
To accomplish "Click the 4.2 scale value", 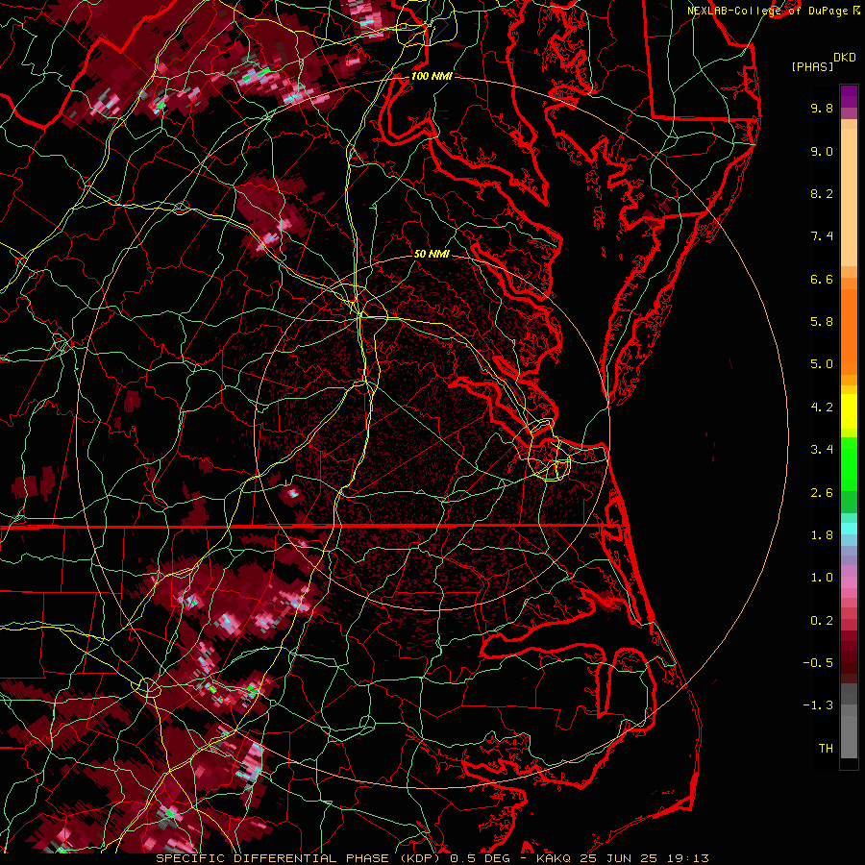I will (822, 408).
